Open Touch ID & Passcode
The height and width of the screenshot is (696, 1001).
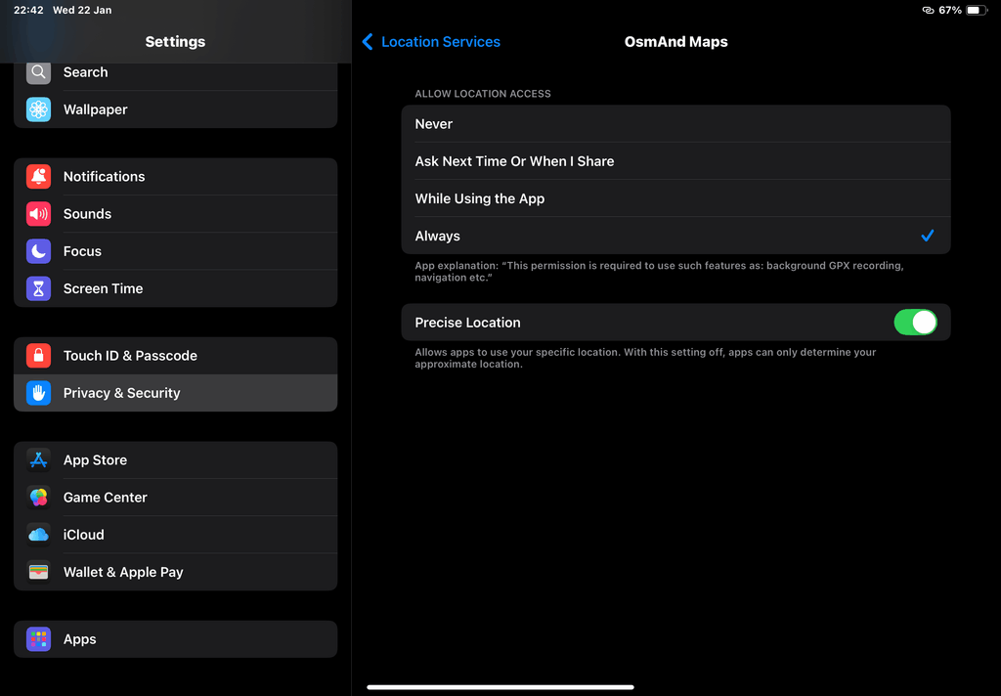click(176, 356)
